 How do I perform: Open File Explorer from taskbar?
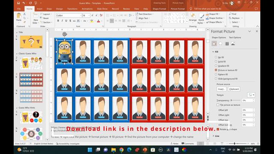113,150
